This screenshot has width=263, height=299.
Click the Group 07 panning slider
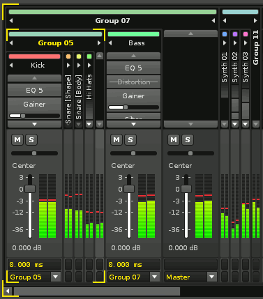click(190, 153)
